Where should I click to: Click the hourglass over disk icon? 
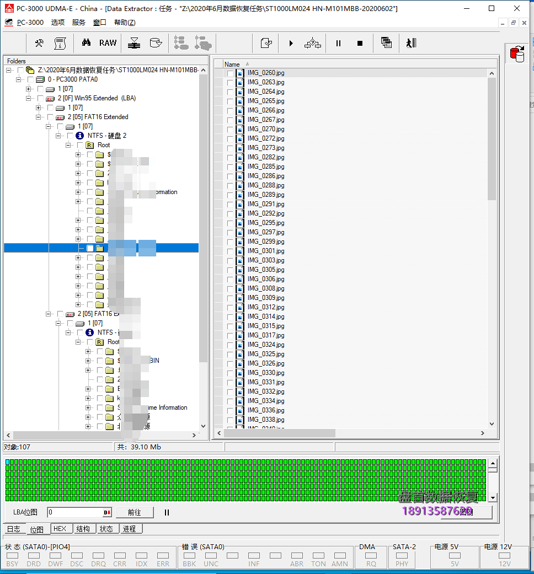[134, 43]
